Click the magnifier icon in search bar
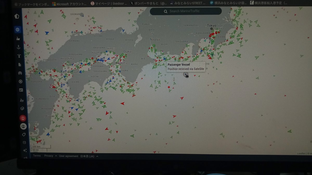 (x=166, y=11)
